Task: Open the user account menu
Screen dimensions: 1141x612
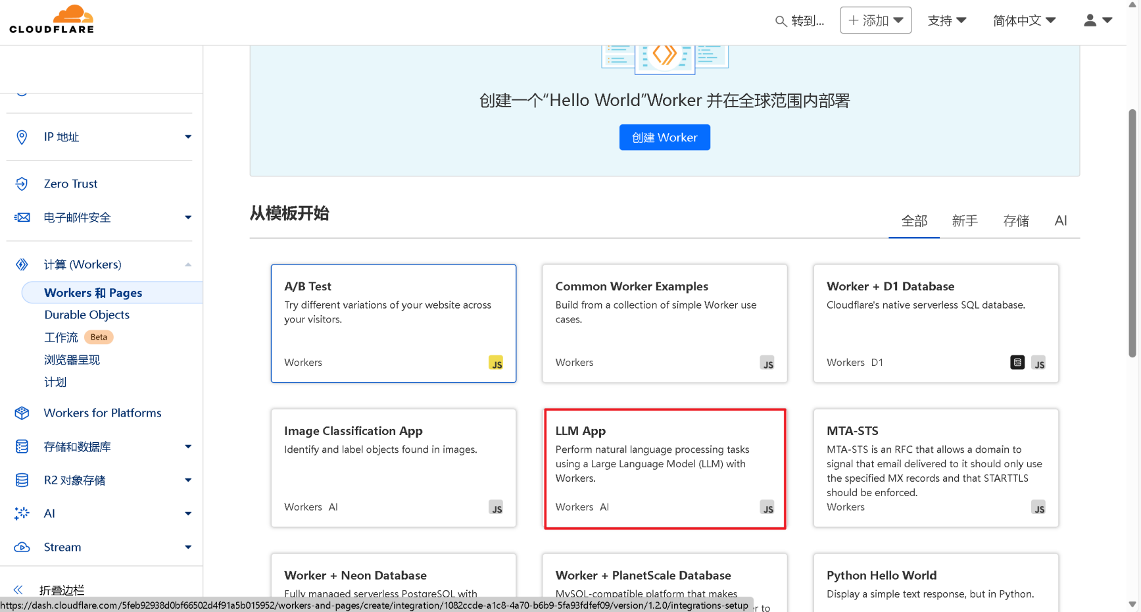Action: pyautogui.click(x=1097, y=20)
